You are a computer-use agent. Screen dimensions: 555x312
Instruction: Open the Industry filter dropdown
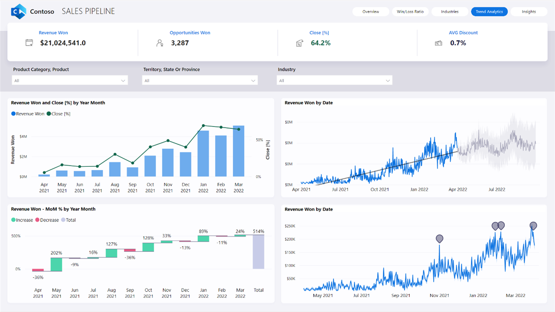tap(334, 80)
